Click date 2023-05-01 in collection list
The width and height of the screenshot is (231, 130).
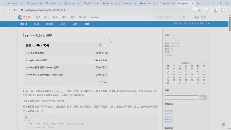pyautogui.click(x=101, y=60)
